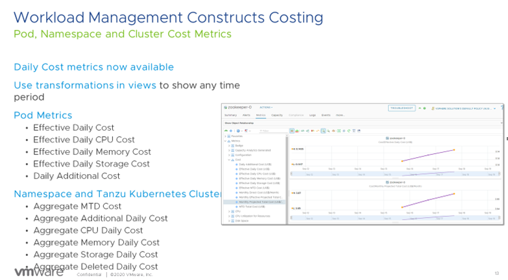Viewport: 508px width, 280px height.
Task: Select Daily Additional Cost (US$) metric
Action: pos(255,164)
